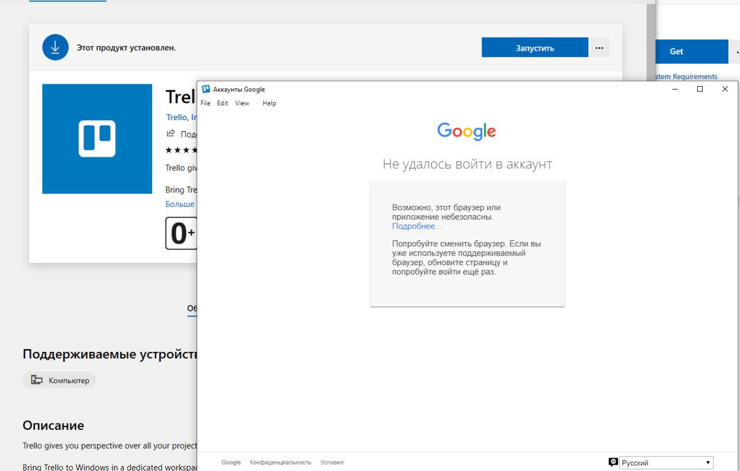Open the File menu
The image size is (740, 471).
tap(205, 103)
